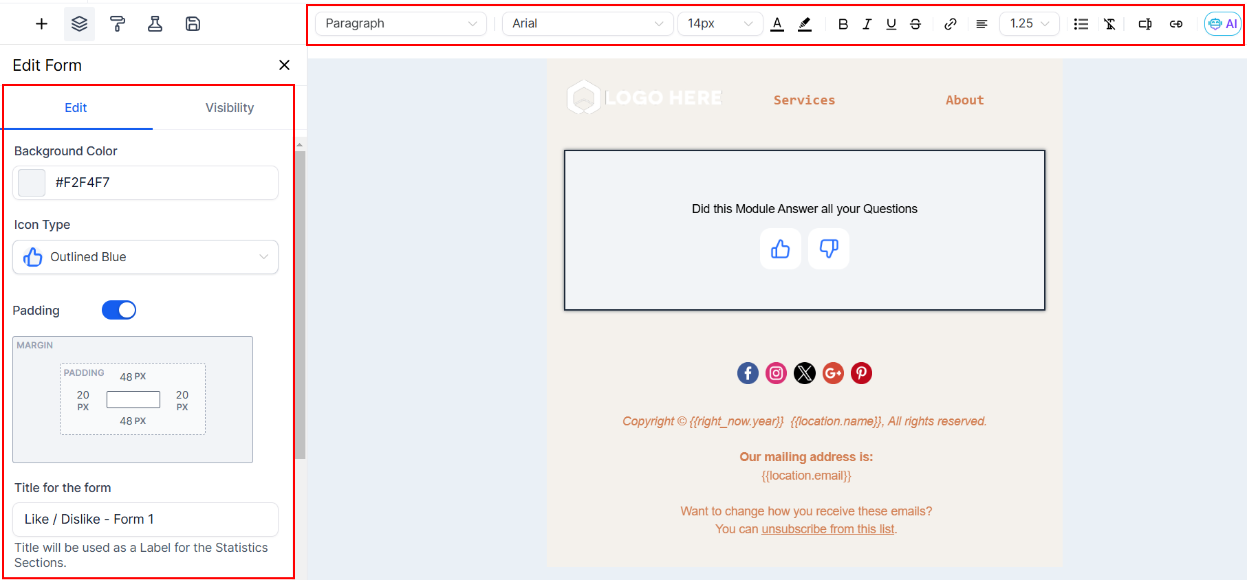Switch to the Visibility tab

click(x=229, y=108)
